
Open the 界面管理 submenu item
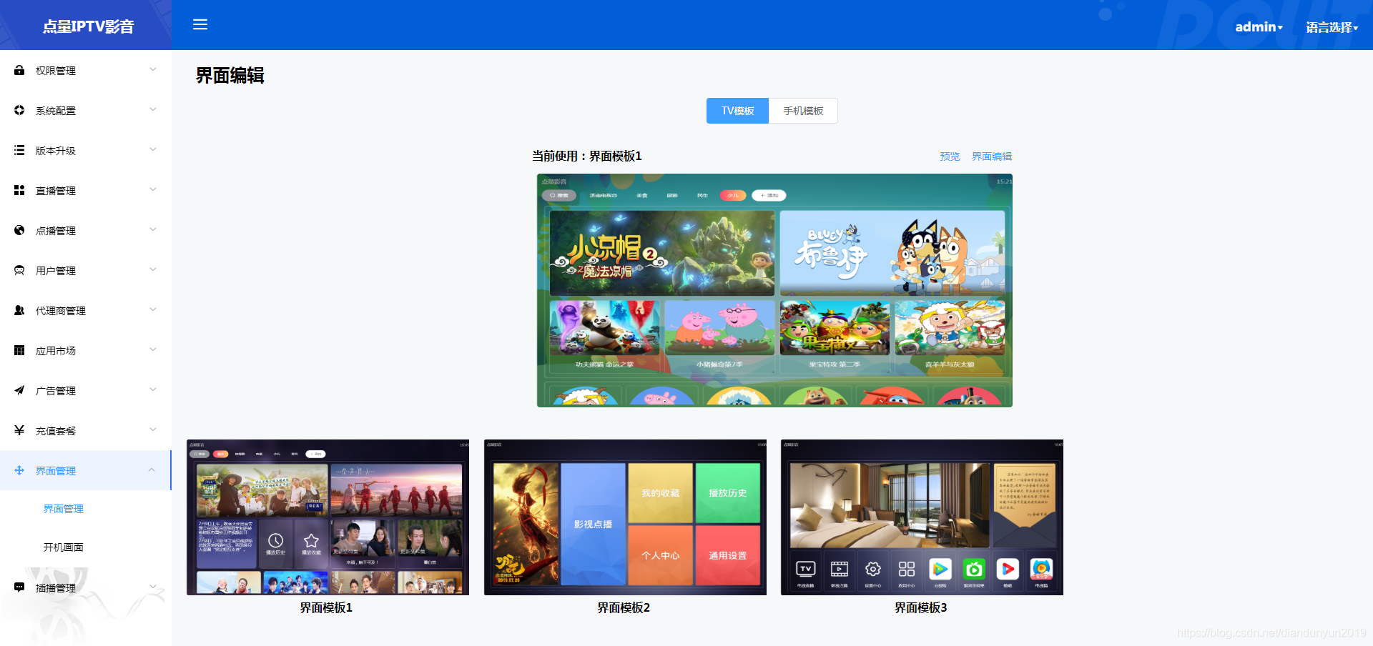[x=64, y=509]
